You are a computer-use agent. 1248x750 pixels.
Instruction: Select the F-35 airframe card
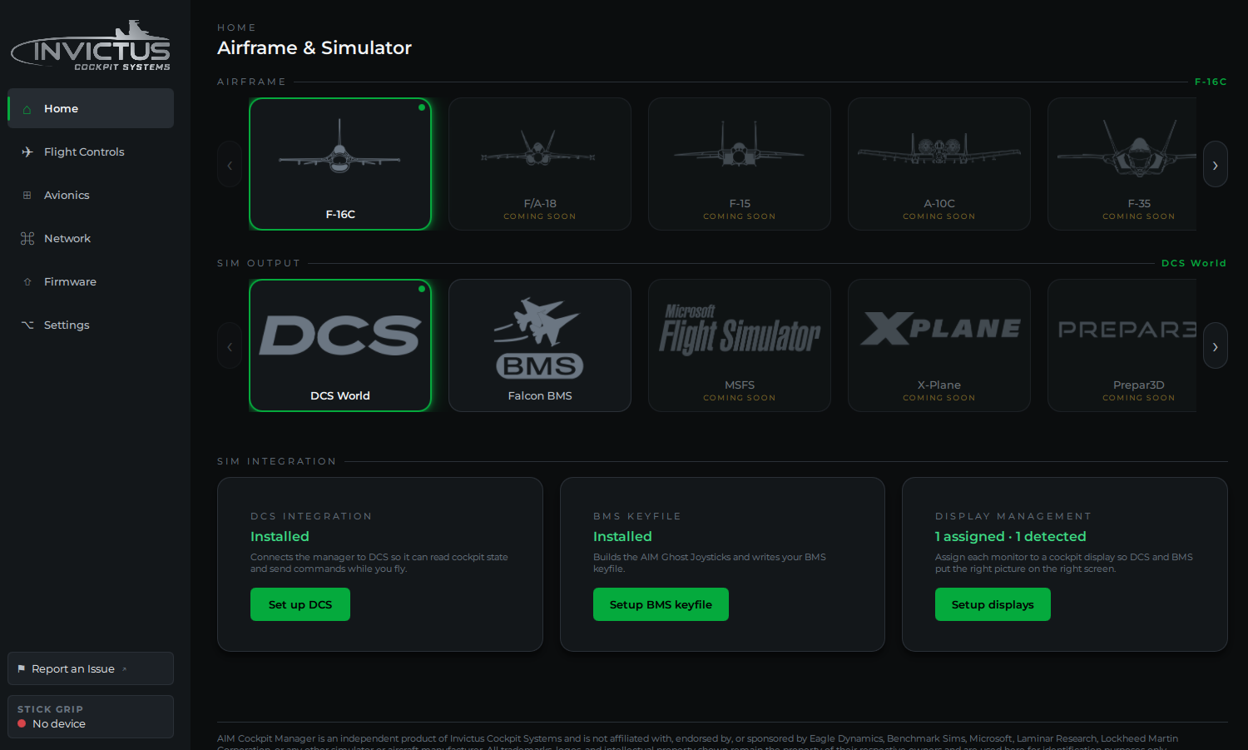(x=1122, y=164)
